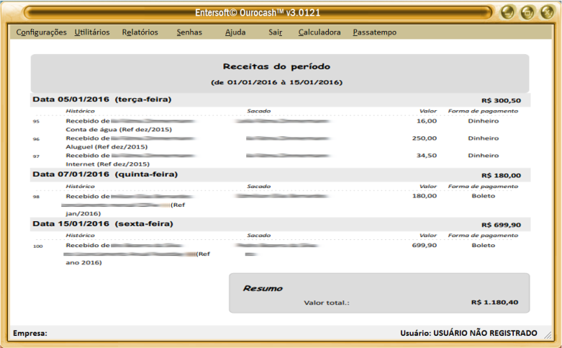Close Ourocash with the golden X button
This screenshot has height=348, width=562.
tap(547, 12)
